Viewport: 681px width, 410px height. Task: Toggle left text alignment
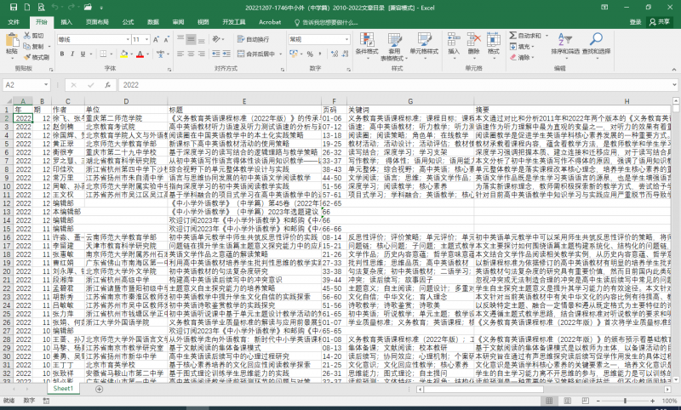click(180, 54)
